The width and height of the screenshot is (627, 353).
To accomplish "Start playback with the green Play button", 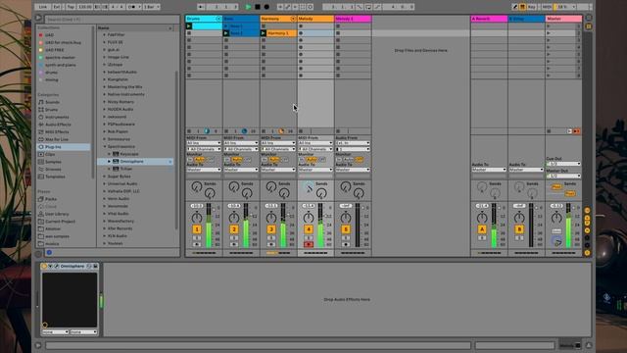I will 248,7.
